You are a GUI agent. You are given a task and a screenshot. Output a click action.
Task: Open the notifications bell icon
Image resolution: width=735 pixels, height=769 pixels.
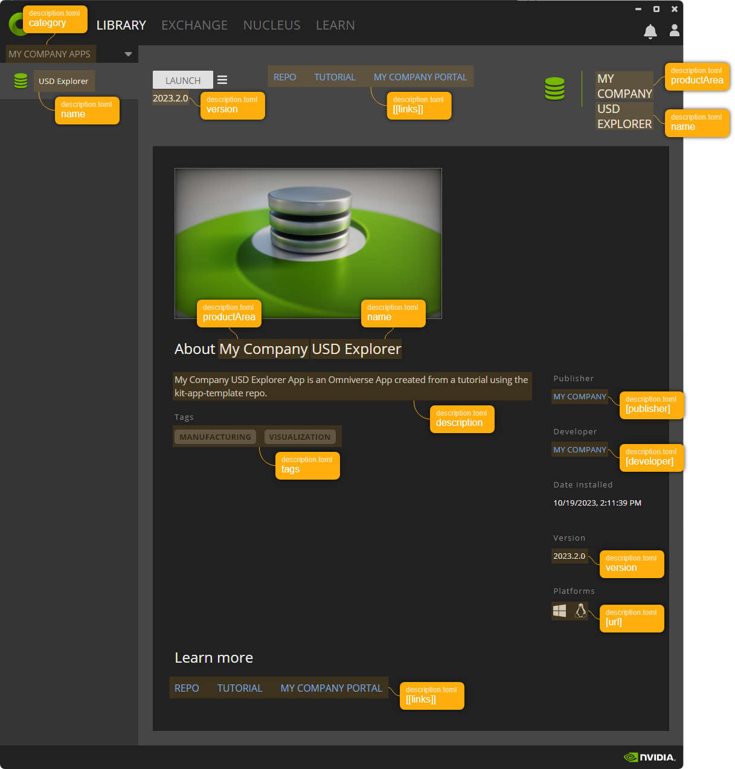click(650, 31)
